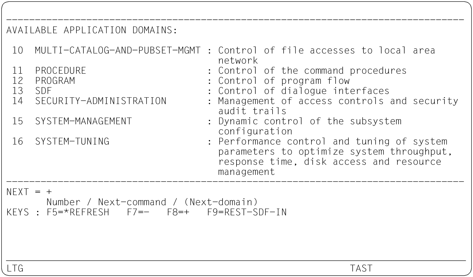
Task: Open the SDF domain entry
Action: tap(44, 91)
